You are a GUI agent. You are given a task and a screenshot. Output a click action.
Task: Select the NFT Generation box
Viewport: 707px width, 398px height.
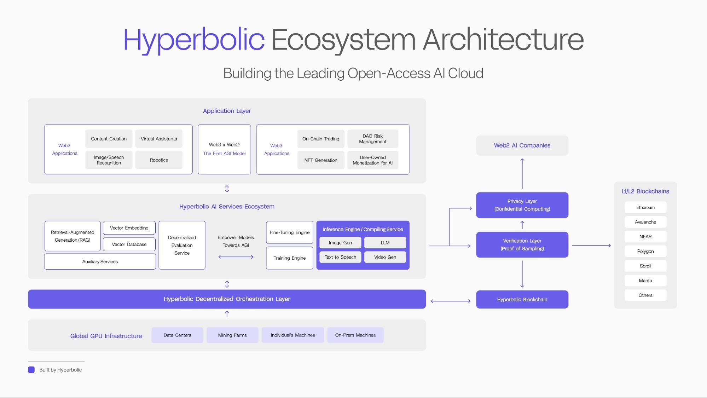tap(321, 160)
